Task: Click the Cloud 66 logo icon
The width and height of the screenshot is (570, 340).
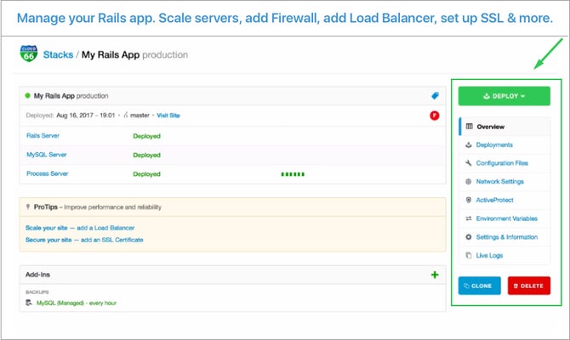Action: pyautogui.click(x=29, y=54)
